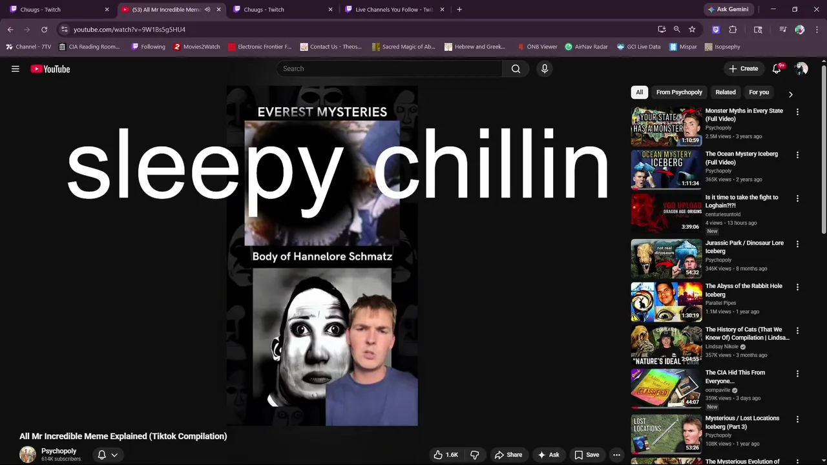Reload the page
The height and width of the screenshot is (465, 827).
(x=44, y=29)
